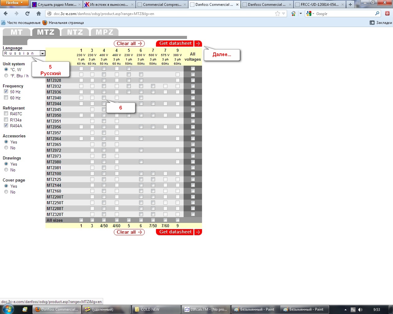Open the volume control in system tray
This screenshot has width=393, height=314.
click(x=360, y=310)
